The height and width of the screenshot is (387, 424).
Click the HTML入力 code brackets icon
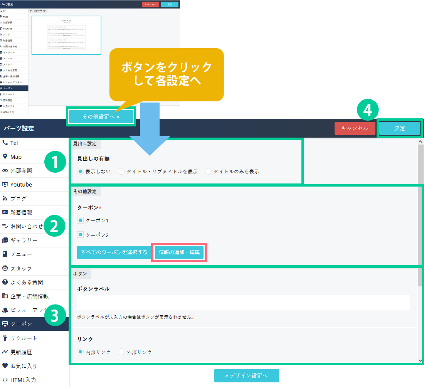(5, 380)
